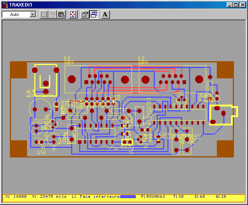248x205 pixels.
Task: Select the K2 DB9 connector label
Action: [68, 60]
